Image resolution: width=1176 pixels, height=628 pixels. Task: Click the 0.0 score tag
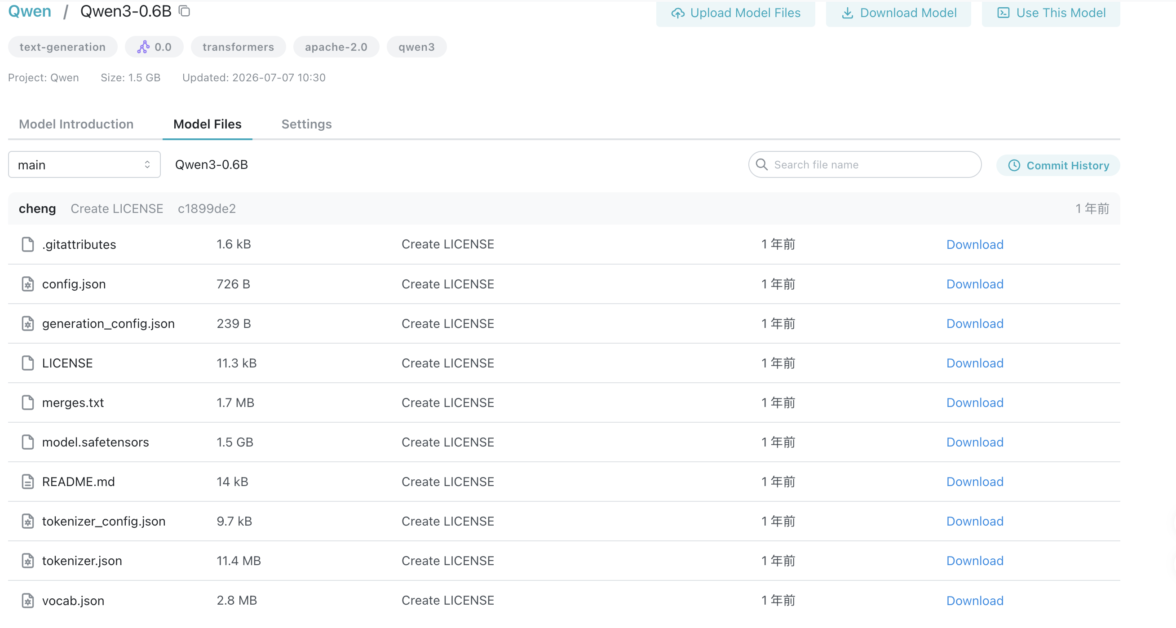(154, 47)
